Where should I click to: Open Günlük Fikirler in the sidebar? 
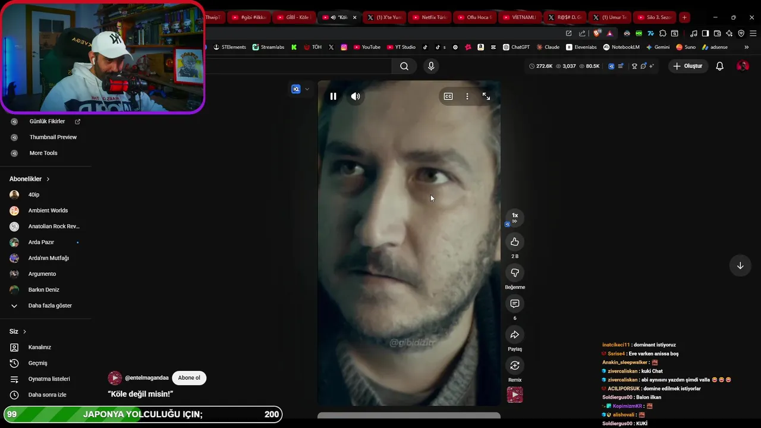coord(48,121)
